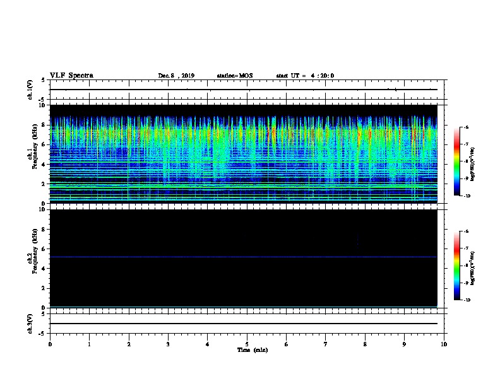The image size is (500, 386).
Task: Click the "station=MOS" header label
Action: coord(235,76)
